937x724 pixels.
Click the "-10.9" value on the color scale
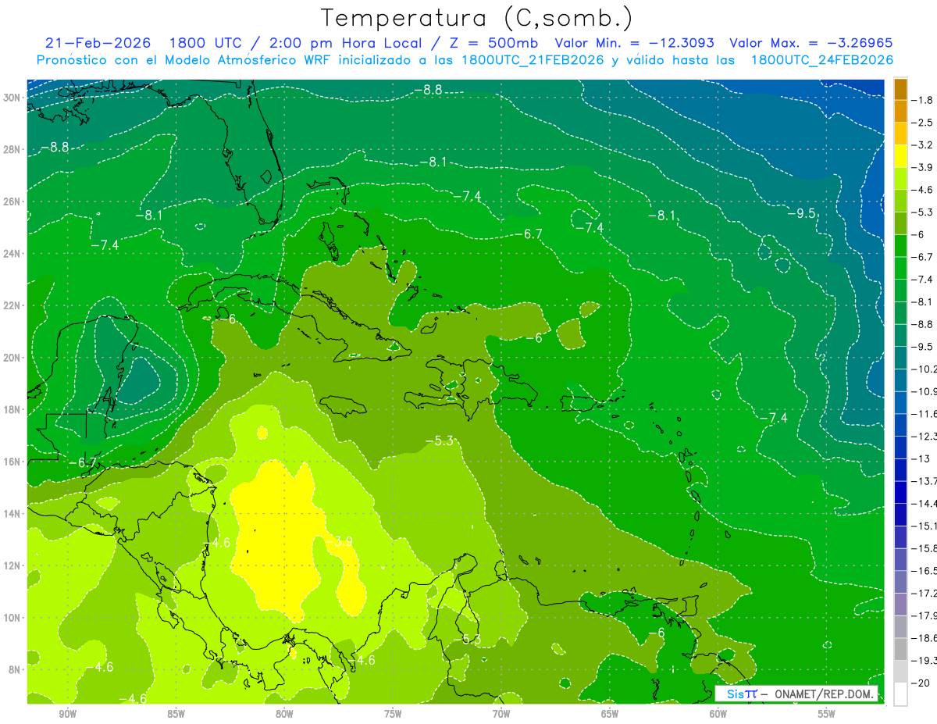(925, 391)
